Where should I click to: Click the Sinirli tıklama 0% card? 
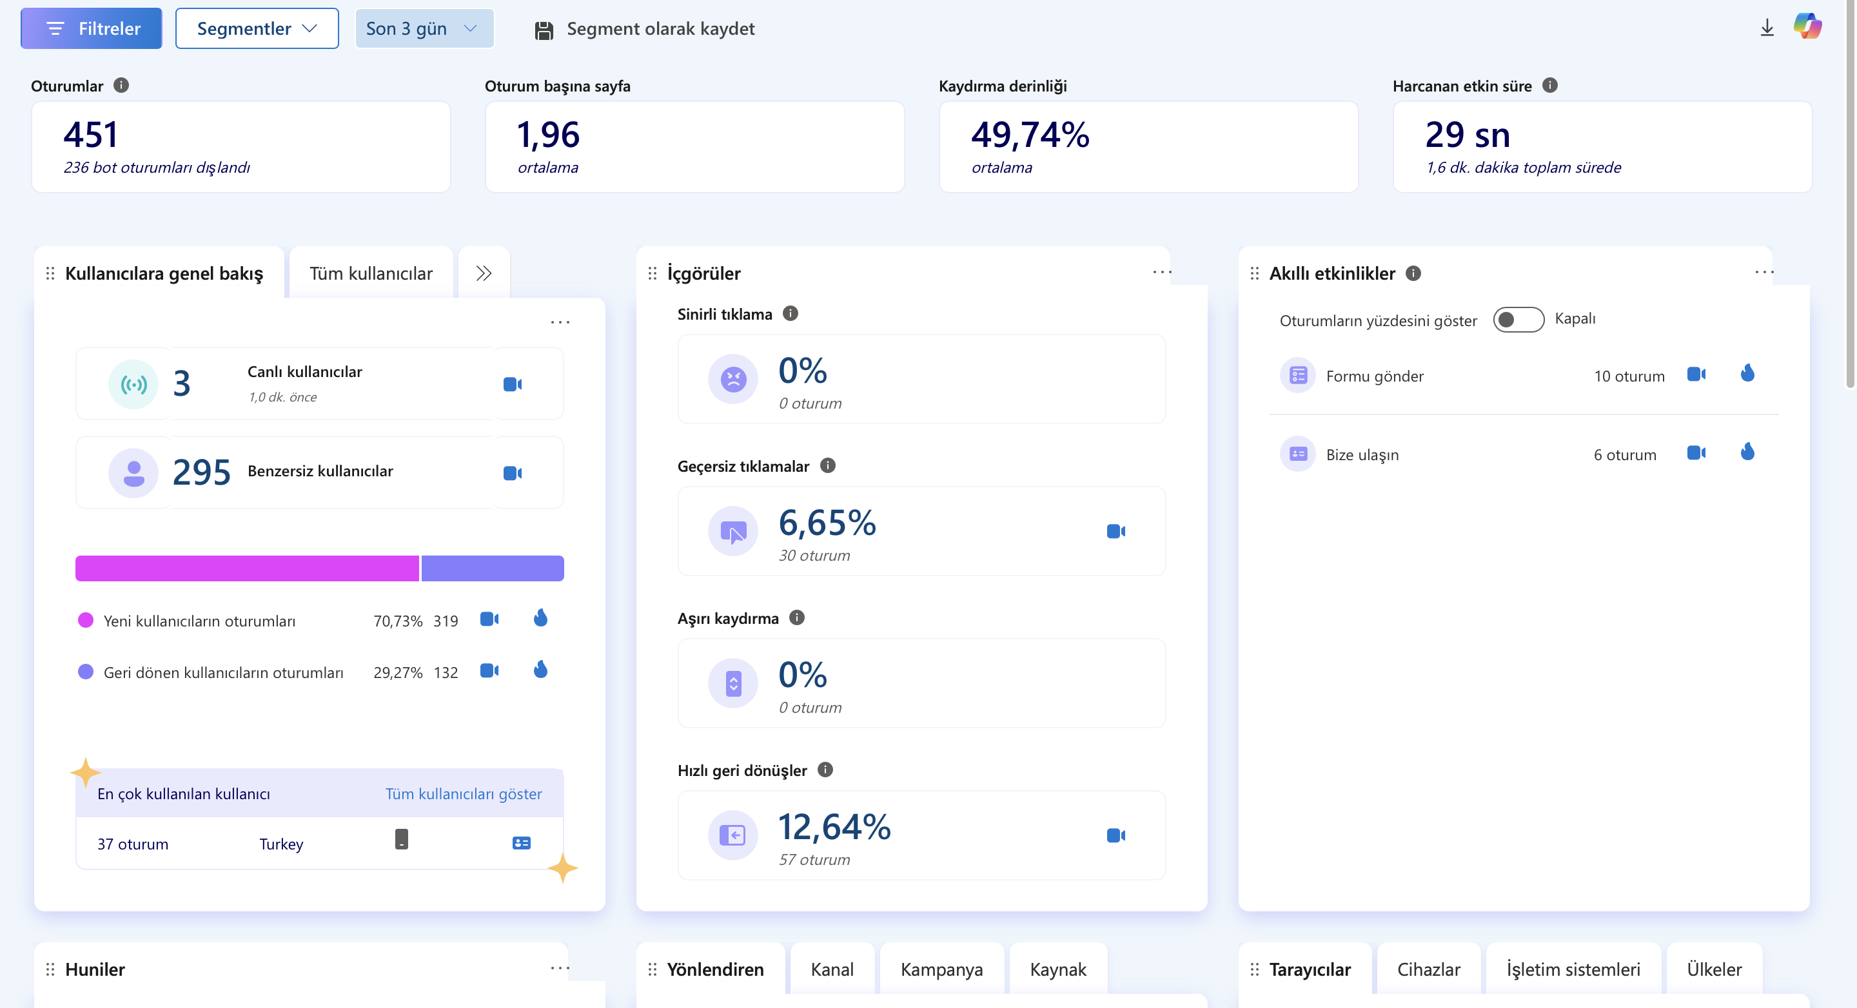(921, 379)
